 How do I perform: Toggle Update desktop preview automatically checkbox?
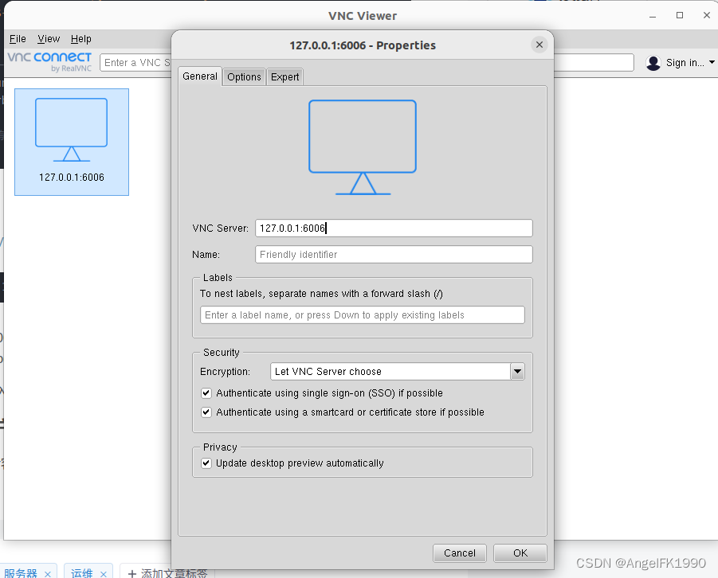pyautogui.click(x=206, y=463)
